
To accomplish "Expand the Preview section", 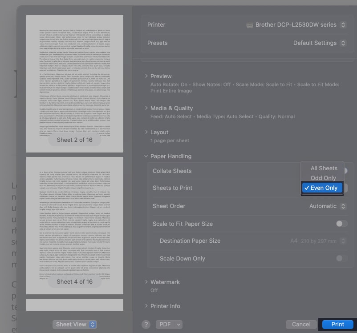I will 146,76.
